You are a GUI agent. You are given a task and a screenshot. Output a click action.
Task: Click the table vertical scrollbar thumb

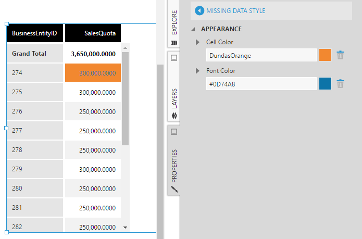click(x=125, y=98)
